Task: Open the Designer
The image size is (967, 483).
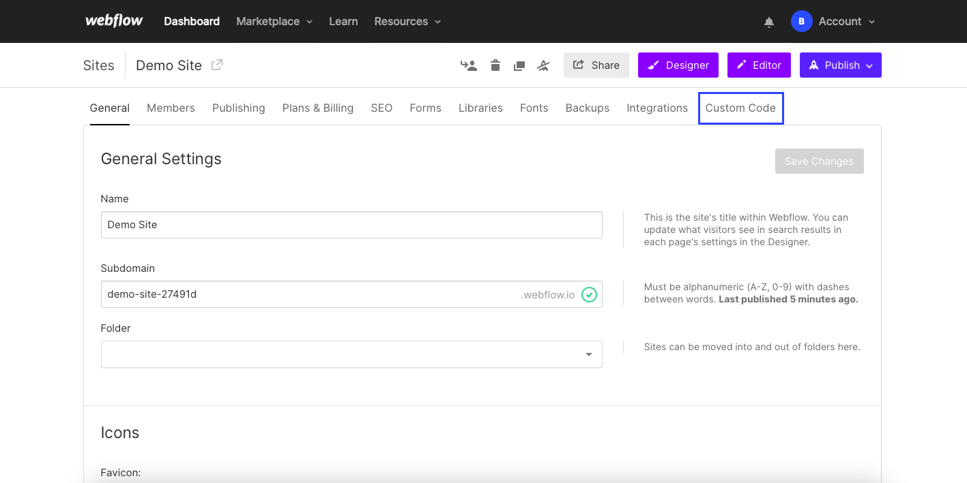Action: point(678,65)
